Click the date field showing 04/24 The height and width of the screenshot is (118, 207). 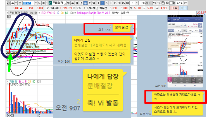click(x=179, y=3)
